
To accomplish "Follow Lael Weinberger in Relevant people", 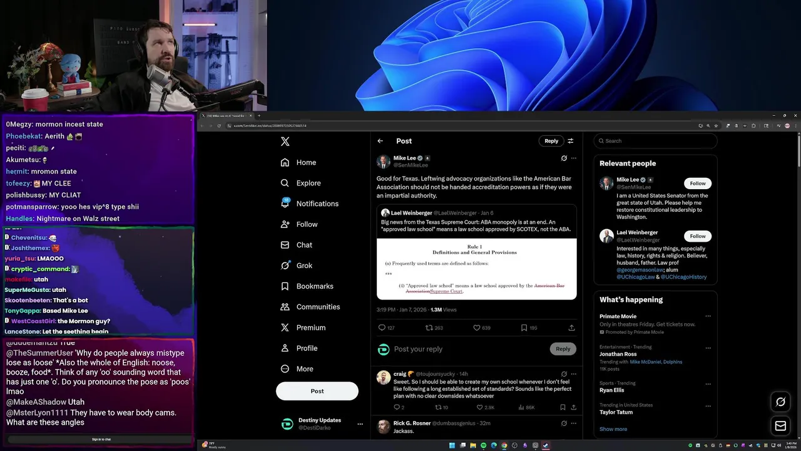I will coord(698,236).
